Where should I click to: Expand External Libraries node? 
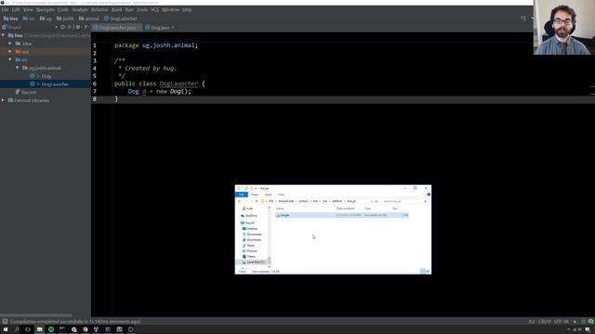click(x=3, y=100)
